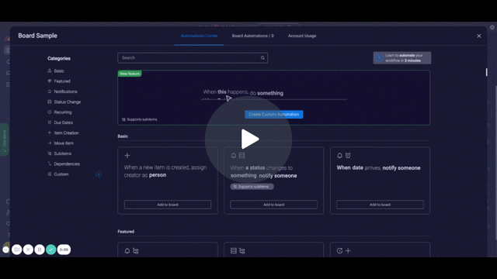Click the Dependencies icon
The image size is (497, 279).
[x=50, y=164]
